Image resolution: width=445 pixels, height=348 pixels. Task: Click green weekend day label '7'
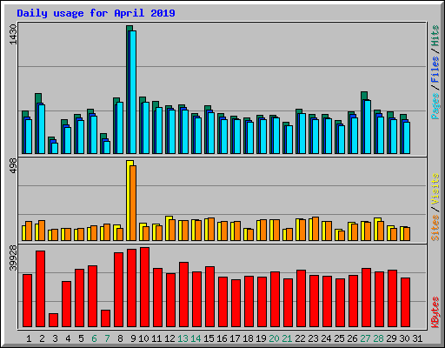(107, 338)
